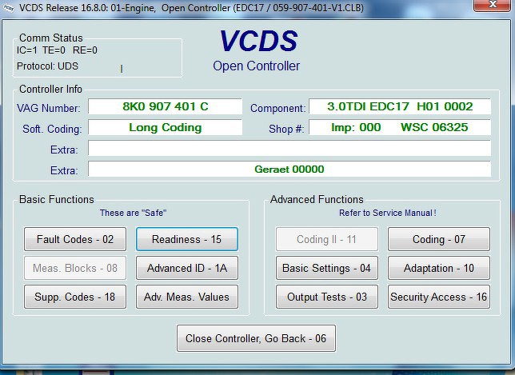Image resolution: width=515 pixels, height=375 pixels.
Task: Click Close Controller, Go Back - 06
Action: point(256,338)
